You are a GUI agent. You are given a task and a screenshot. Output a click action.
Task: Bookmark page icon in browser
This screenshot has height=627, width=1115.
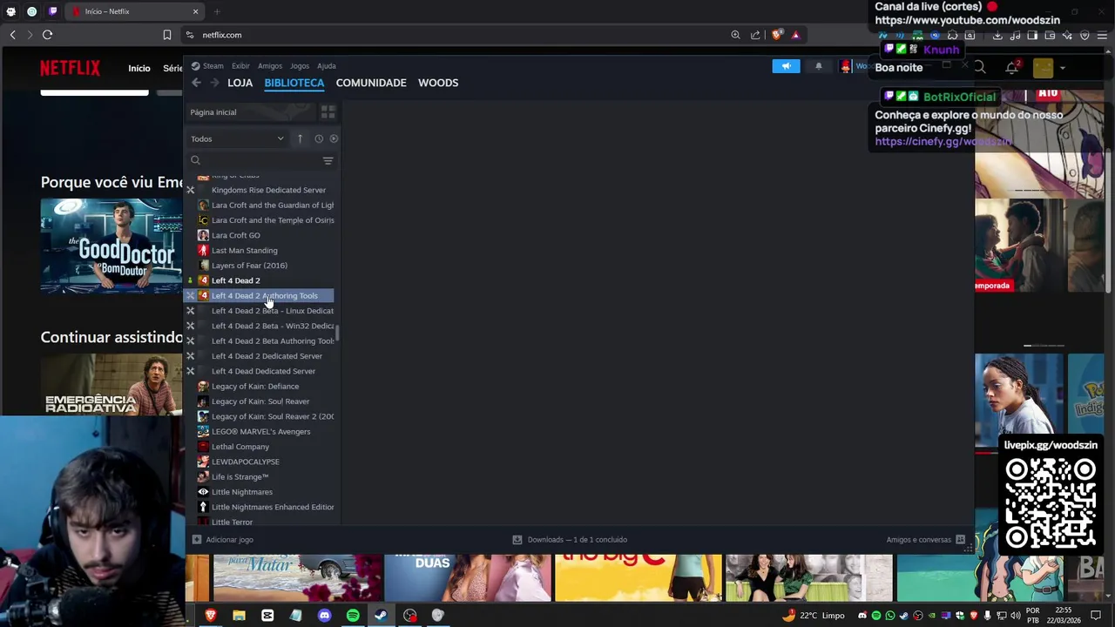pyautogui.click(x=167, y=35)
